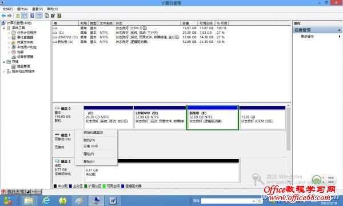
Task: Select the 任务计划程序 clock icon in tree
Action: click(x=14, y=33)
